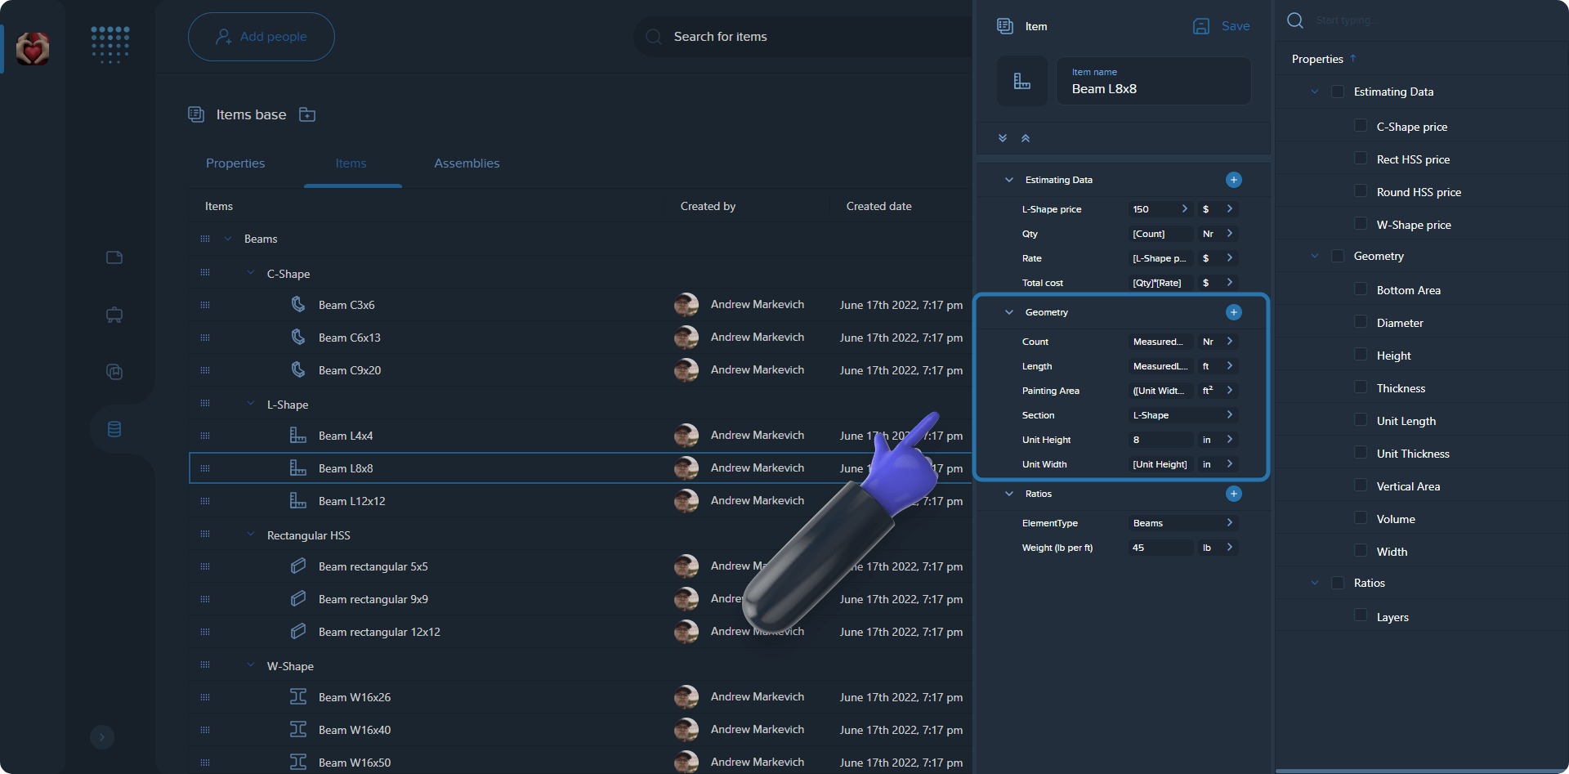
Task: Collapse the Beams group in the items list
Action: point(228,239)
